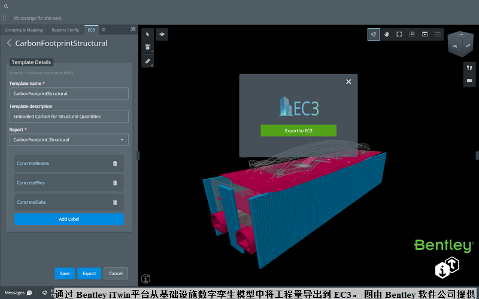Select the element selection arrow tool
Screen dimensions: 479x299
tap(147, 34)
